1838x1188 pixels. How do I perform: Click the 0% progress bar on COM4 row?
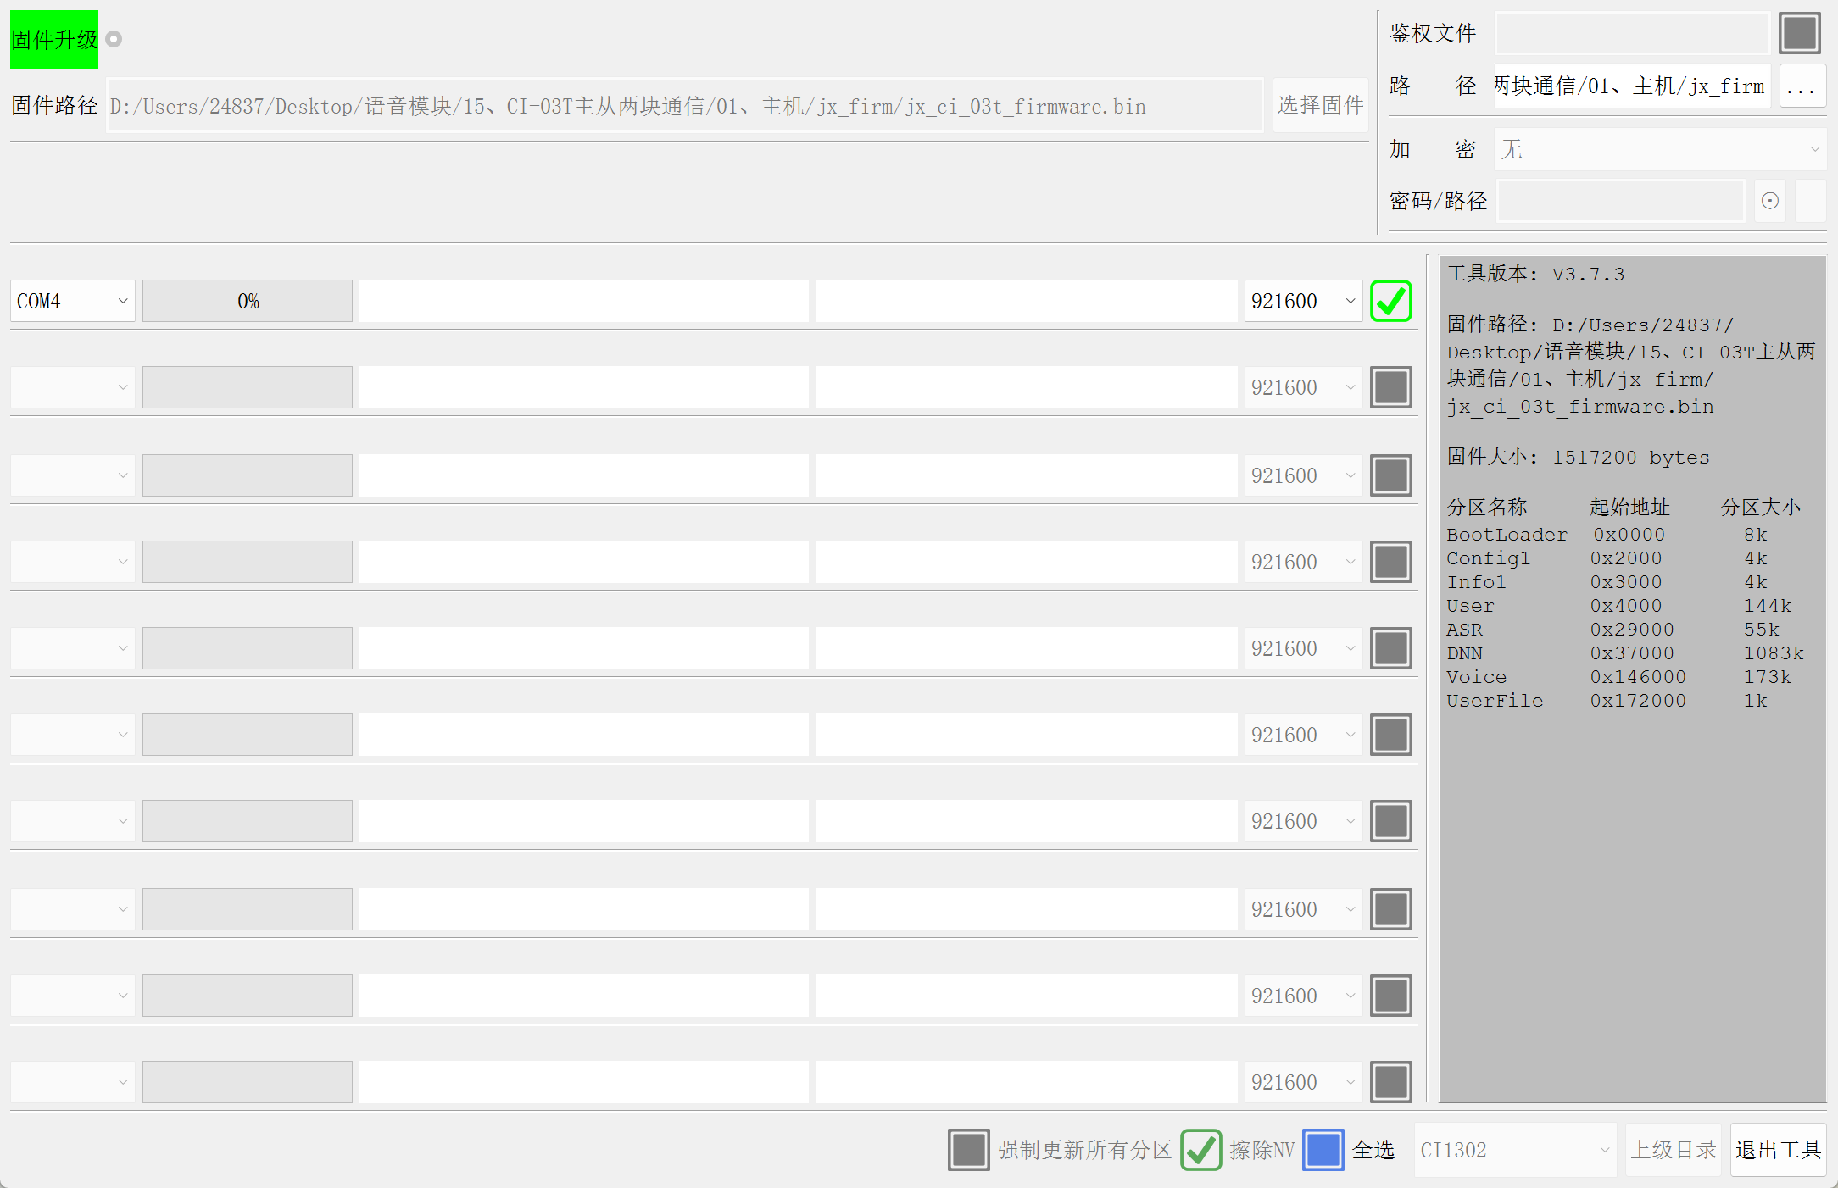pos(248,301)
